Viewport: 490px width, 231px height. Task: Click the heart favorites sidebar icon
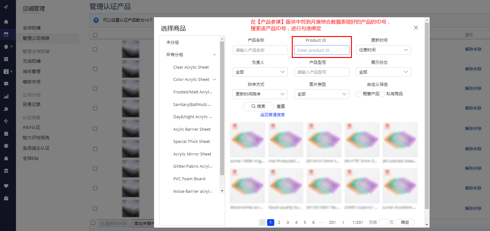6,186
